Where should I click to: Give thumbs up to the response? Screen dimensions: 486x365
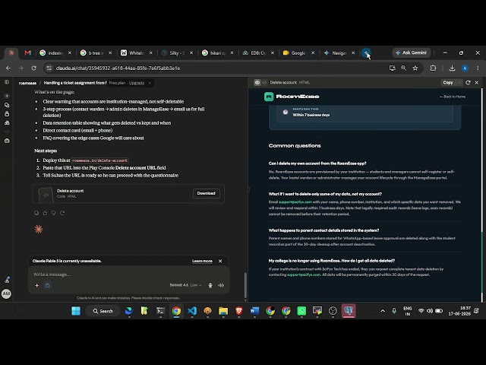[45, 213]
